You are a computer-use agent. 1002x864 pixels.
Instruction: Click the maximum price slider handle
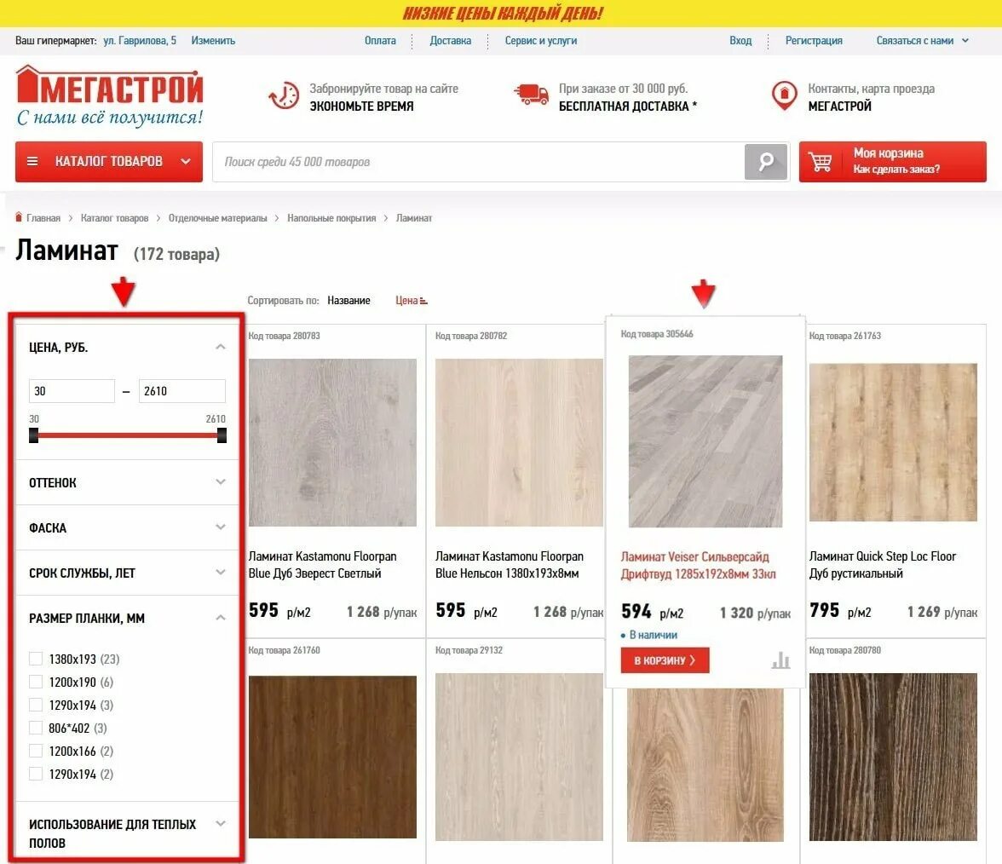[x=222, y=435]
